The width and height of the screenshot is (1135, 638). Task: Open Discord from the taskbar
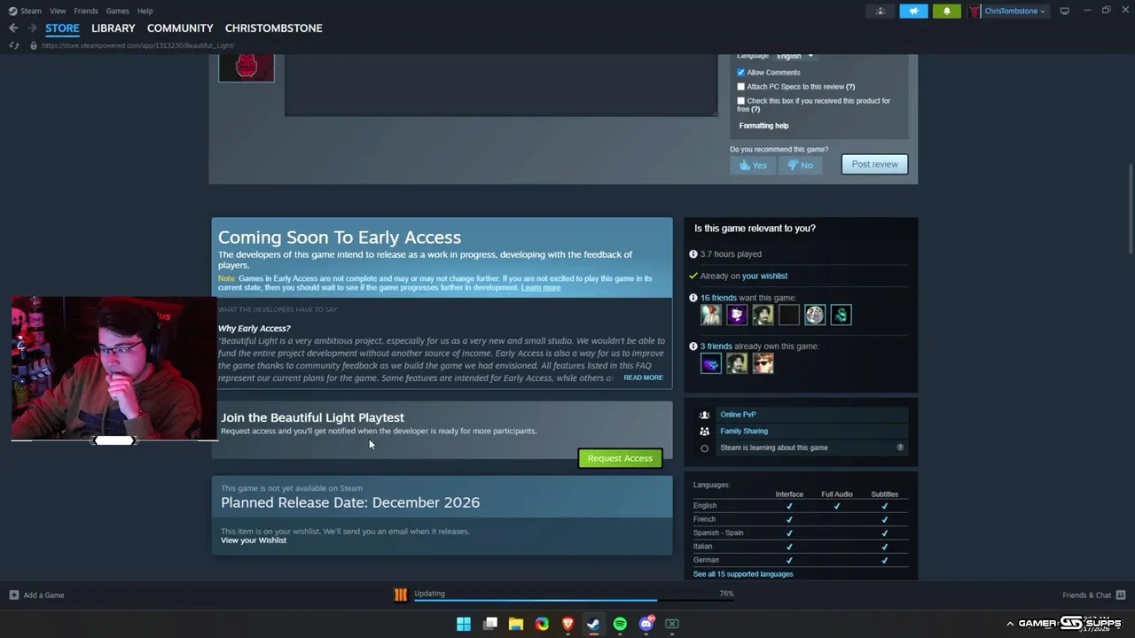pyautogui.click(x=646, y=624)
